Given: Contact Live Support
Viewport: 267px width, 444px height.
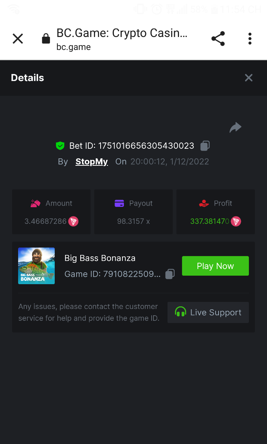Looking at the screenshot, I should tap(208, 313).
